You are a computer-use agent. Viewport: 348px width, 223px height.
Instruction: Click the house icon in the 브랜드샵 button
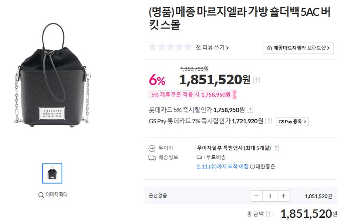pos(269,48)
